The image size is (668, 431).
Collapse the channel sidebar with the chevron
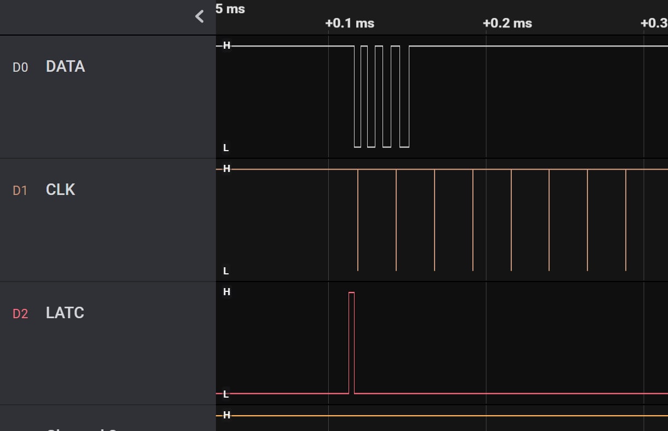coord(199,16)
